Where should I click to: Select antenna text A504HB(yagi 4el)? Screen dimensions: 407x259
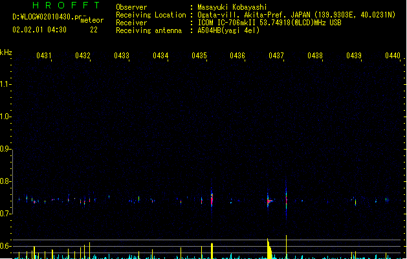228,30
